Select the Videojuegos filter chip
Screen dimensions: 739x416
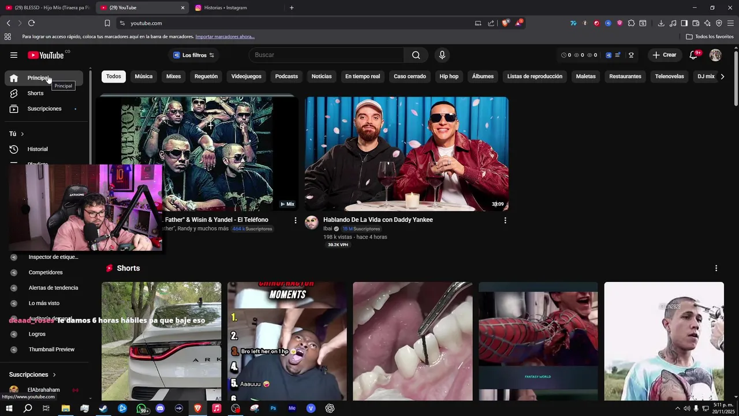pos(247,76)
